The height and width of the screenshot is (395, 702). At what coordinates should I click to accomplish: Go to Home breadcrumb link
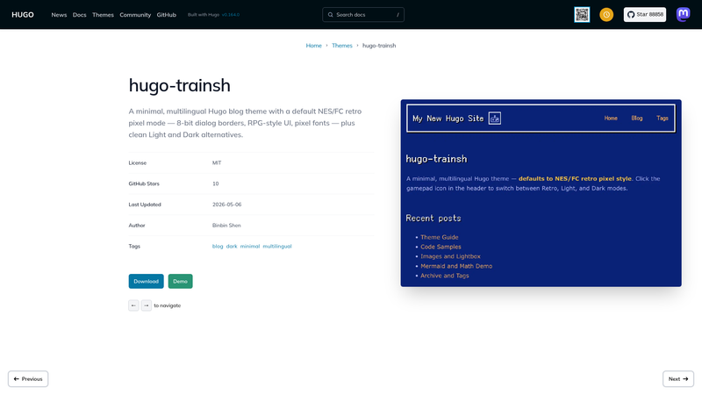[x=314, y=46]
